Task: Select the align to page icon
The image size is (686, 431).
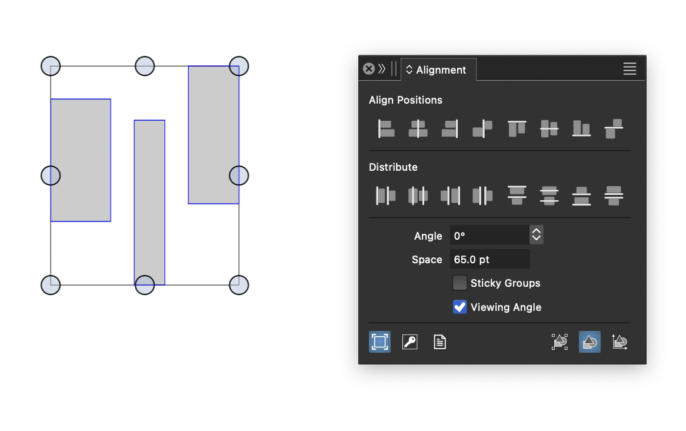Action: pos(439,342)
